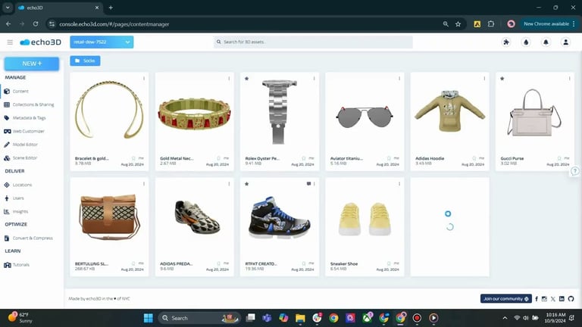Open echo3D Facebook icon link

tap(537, 299)
